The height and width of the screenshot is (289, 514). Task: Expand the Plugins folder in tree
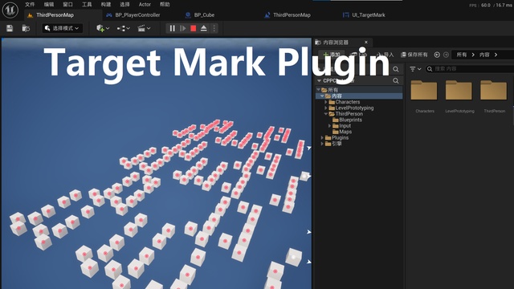click(x=322, y=137)
